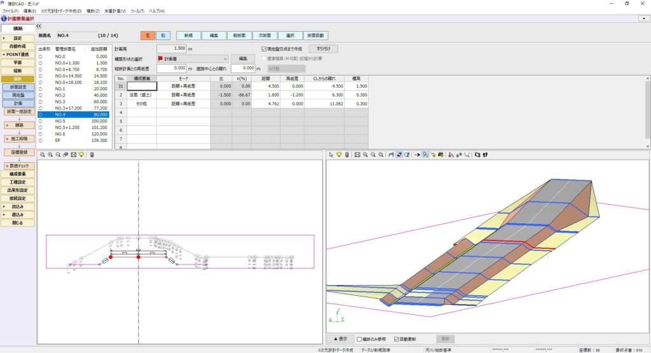This screenshot has width=651, height=353.
Task: Click the すり付け button
Action: 323,48
